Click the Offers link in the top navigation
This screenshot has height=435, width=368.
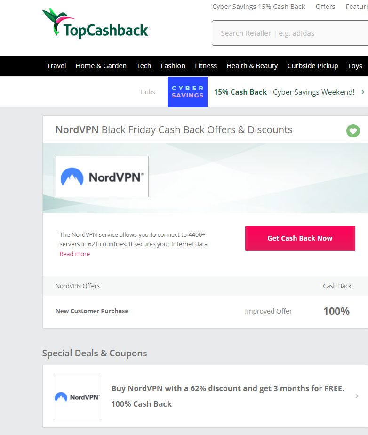click(325, 7)
